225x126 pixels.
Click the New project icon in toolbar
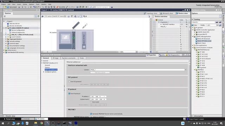click(2, 7)
